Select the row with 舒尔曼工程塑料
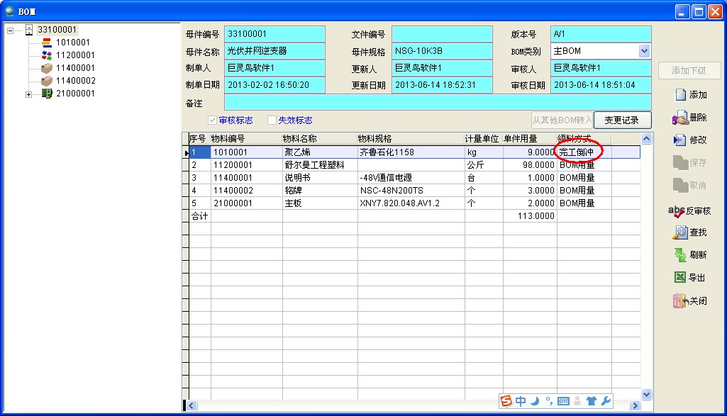The image size is (727, 416). (x=414, y=165)
